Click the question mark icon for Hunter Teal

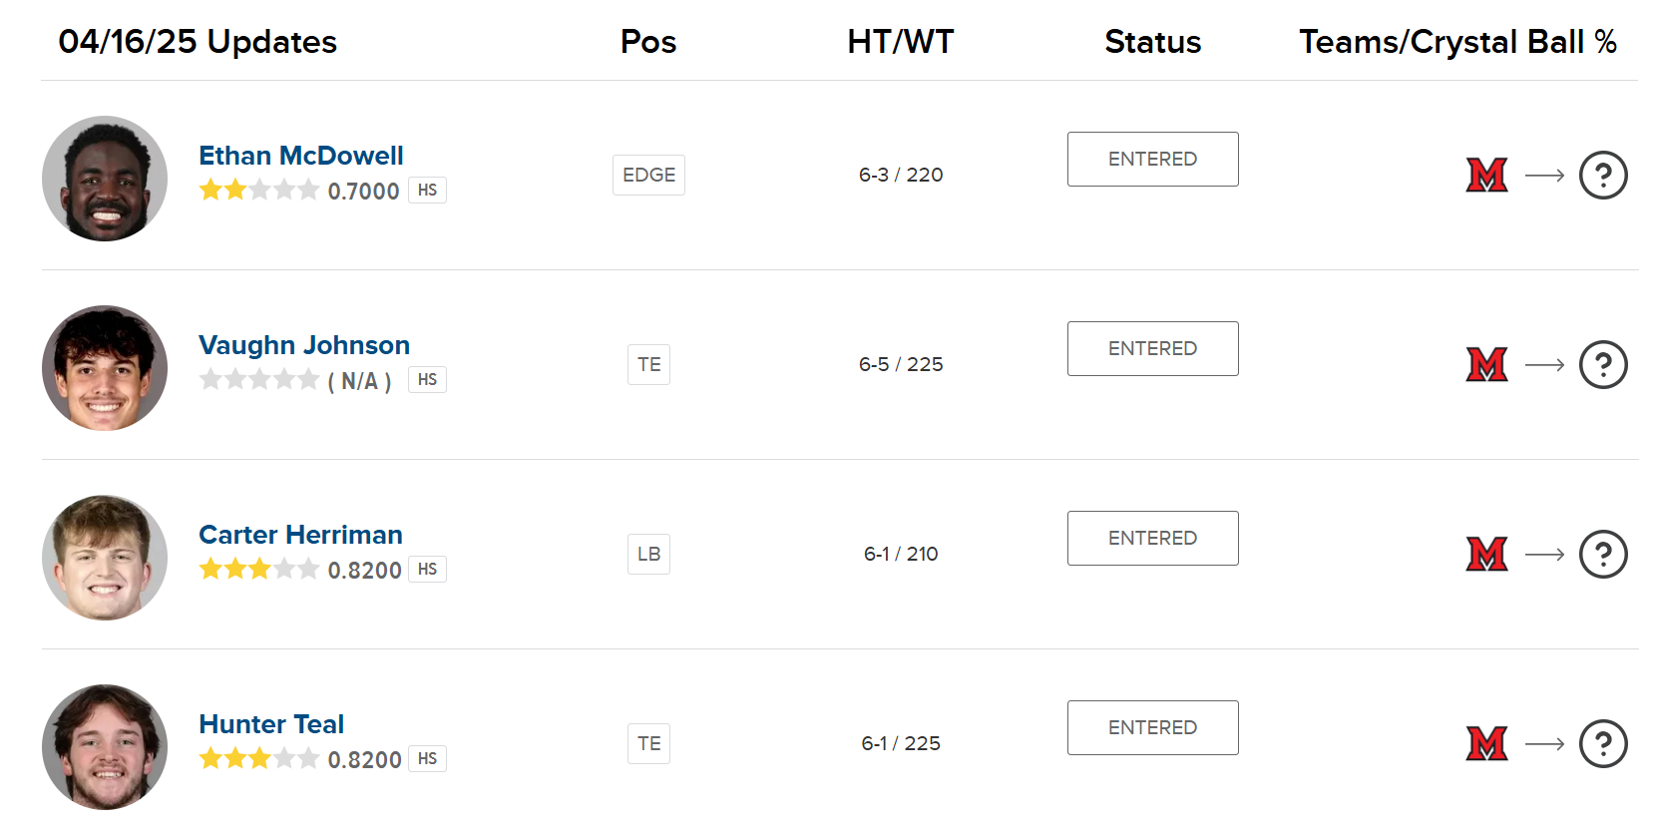1603,744
